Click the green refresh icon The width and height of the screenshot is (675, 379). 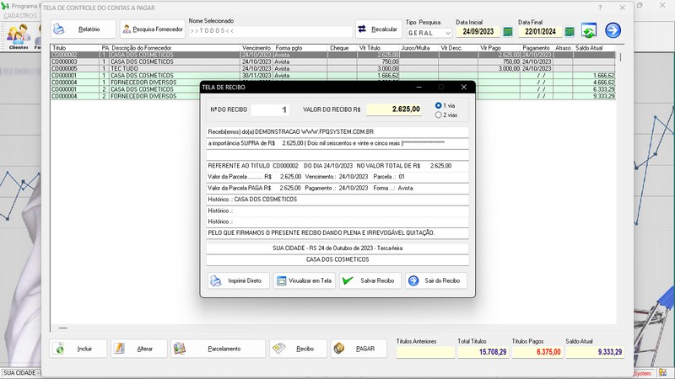click(x=589, y=31)
